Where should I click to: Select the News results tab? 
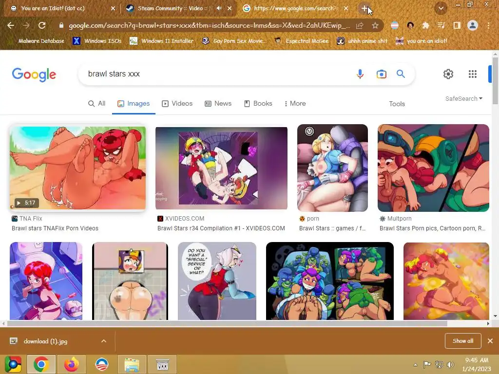click(218, 103)
